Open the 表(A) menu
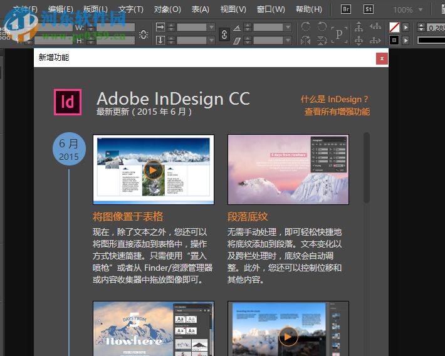 click(x=201, y=9)
